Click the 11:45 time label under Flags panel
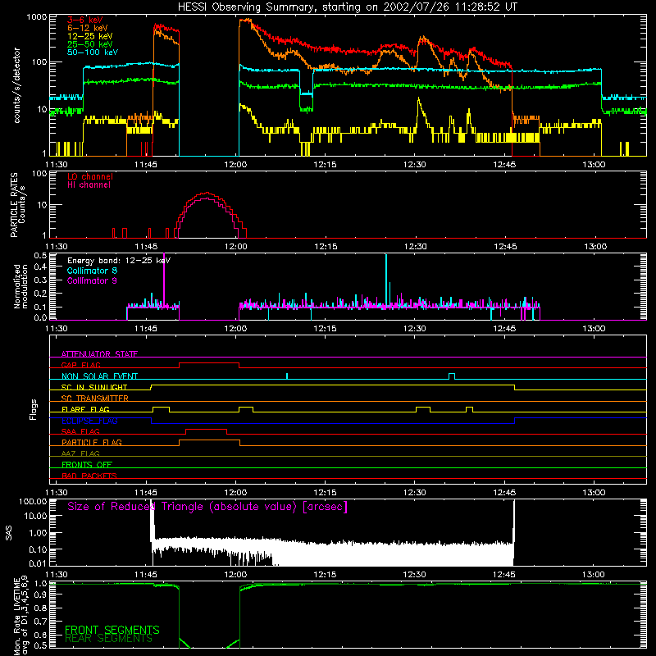Viewport: 656px width, 656px height. 146,493
